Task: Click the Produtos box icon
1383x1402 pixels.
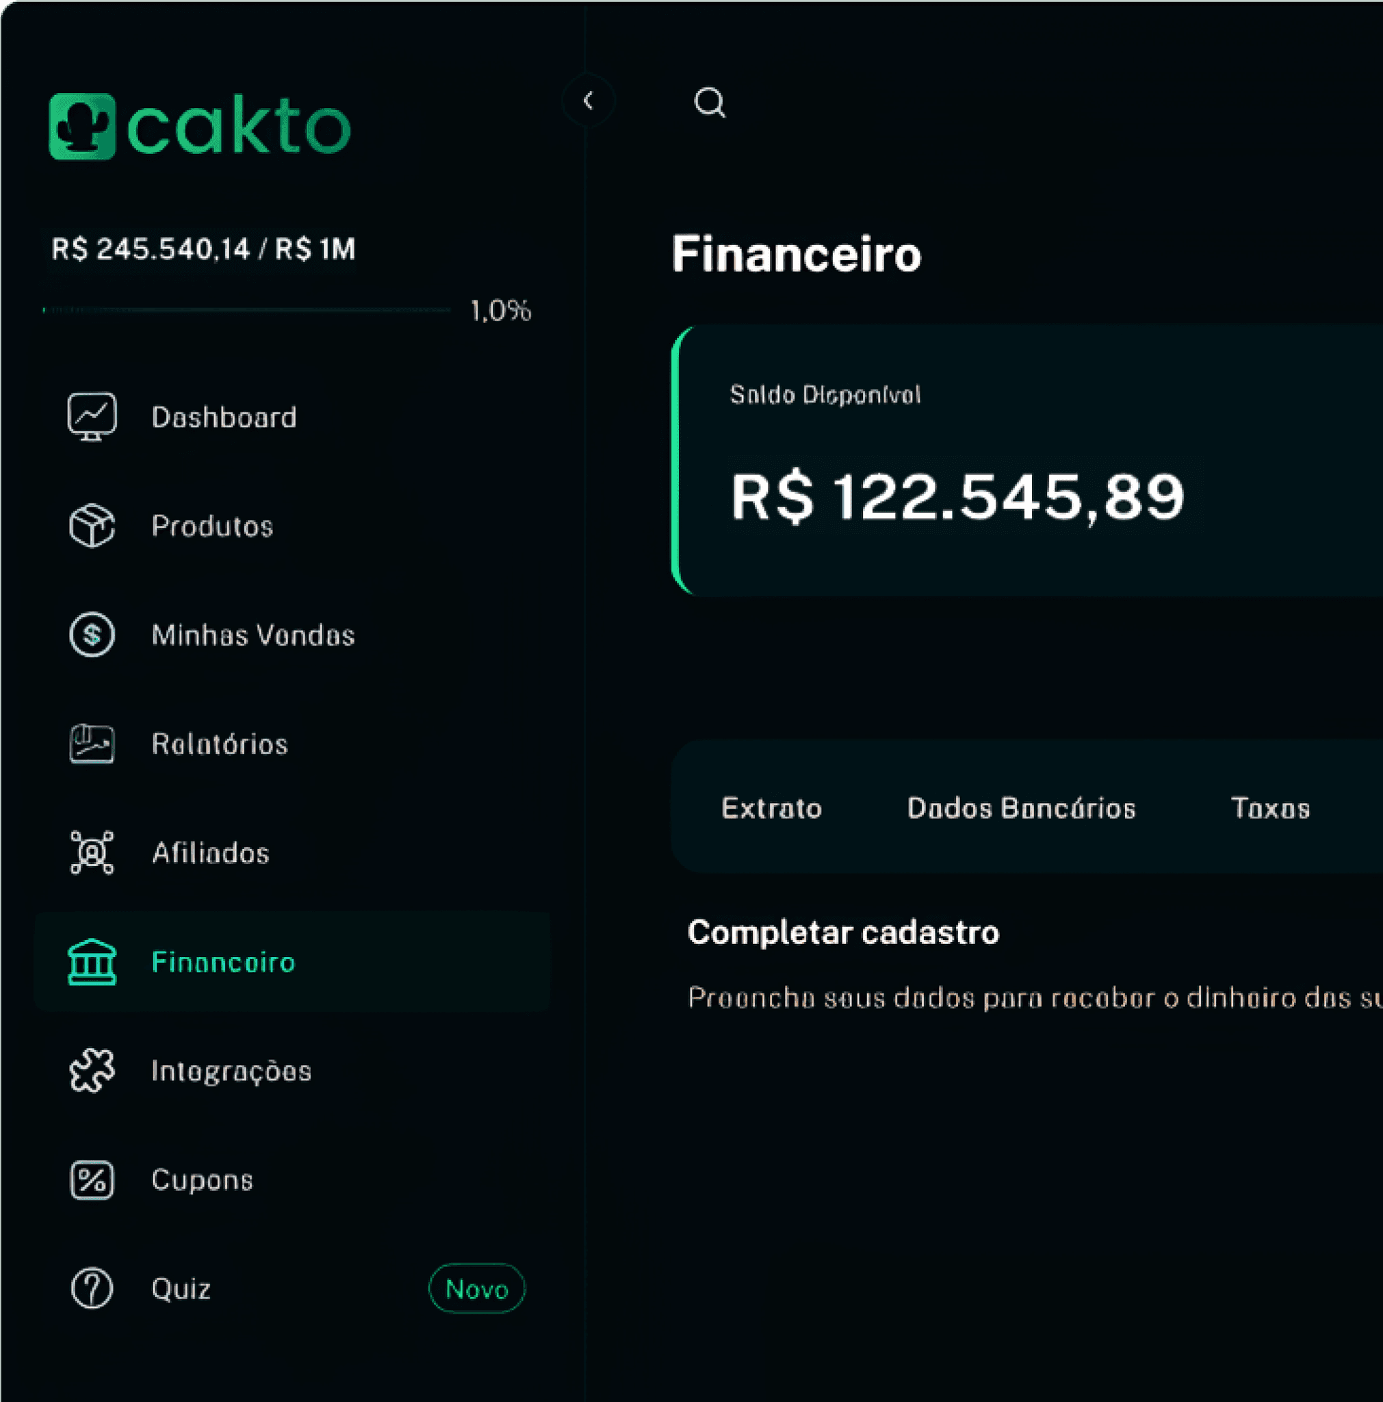Action: tap(92, 525)
